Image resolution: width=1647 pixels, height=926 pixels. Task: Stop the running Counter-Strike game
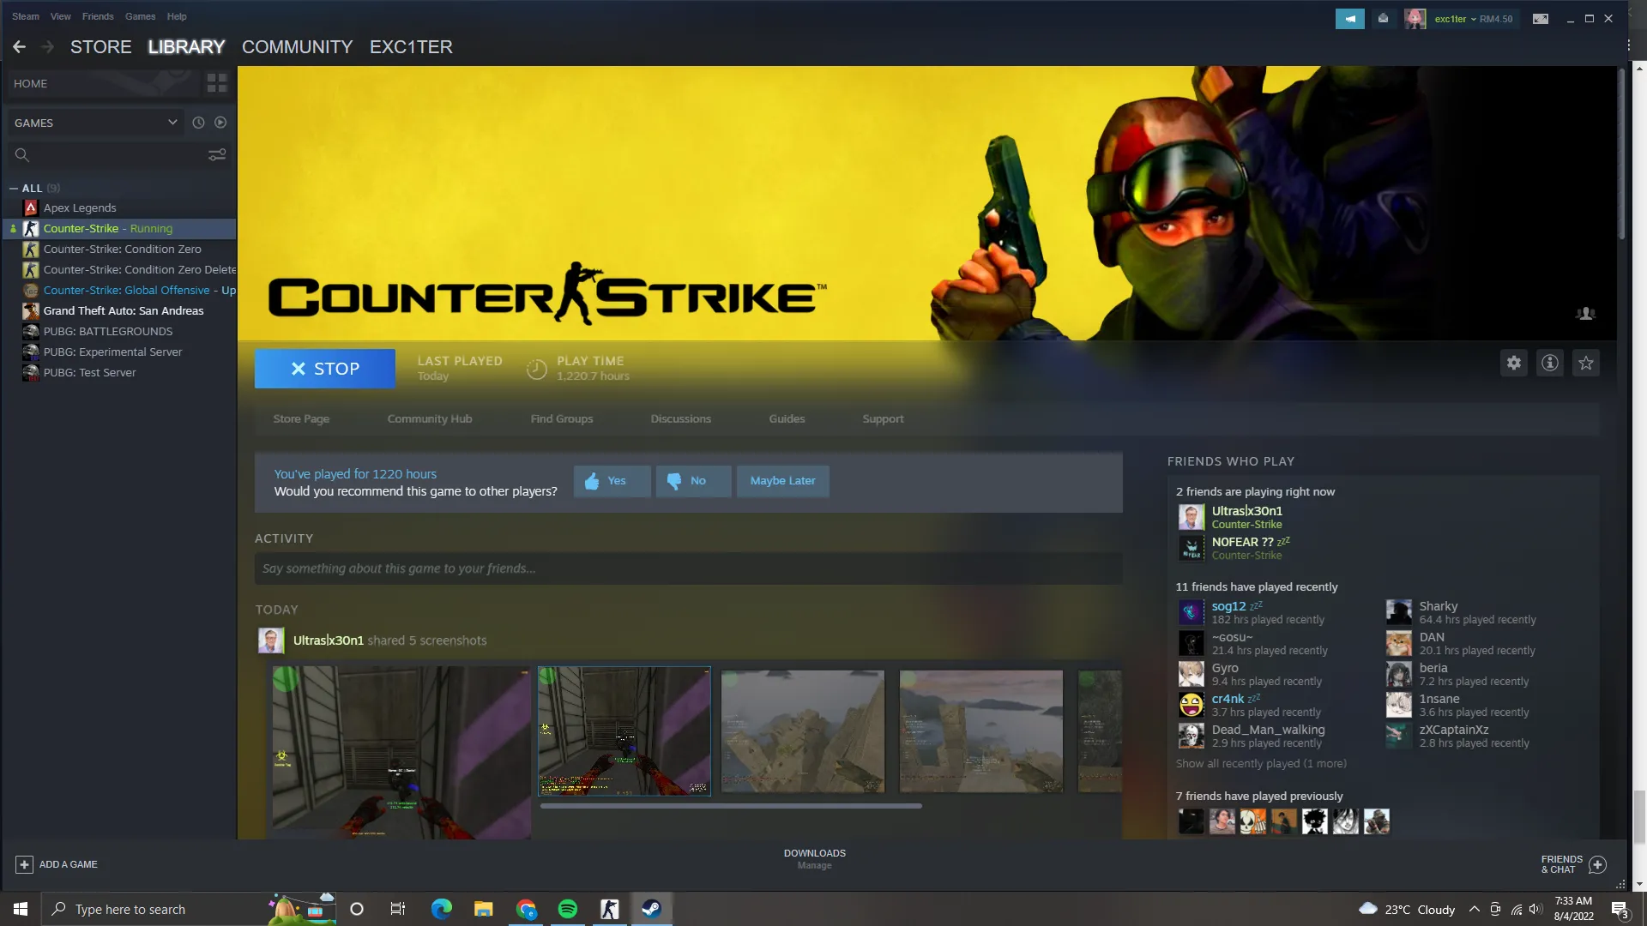(x=325, y=369)
